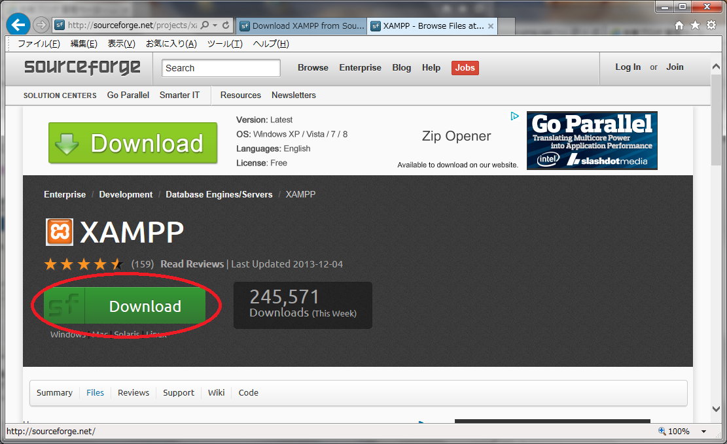Open the Code project tab
Screen dimensions: 727x444
click(248, 392)
